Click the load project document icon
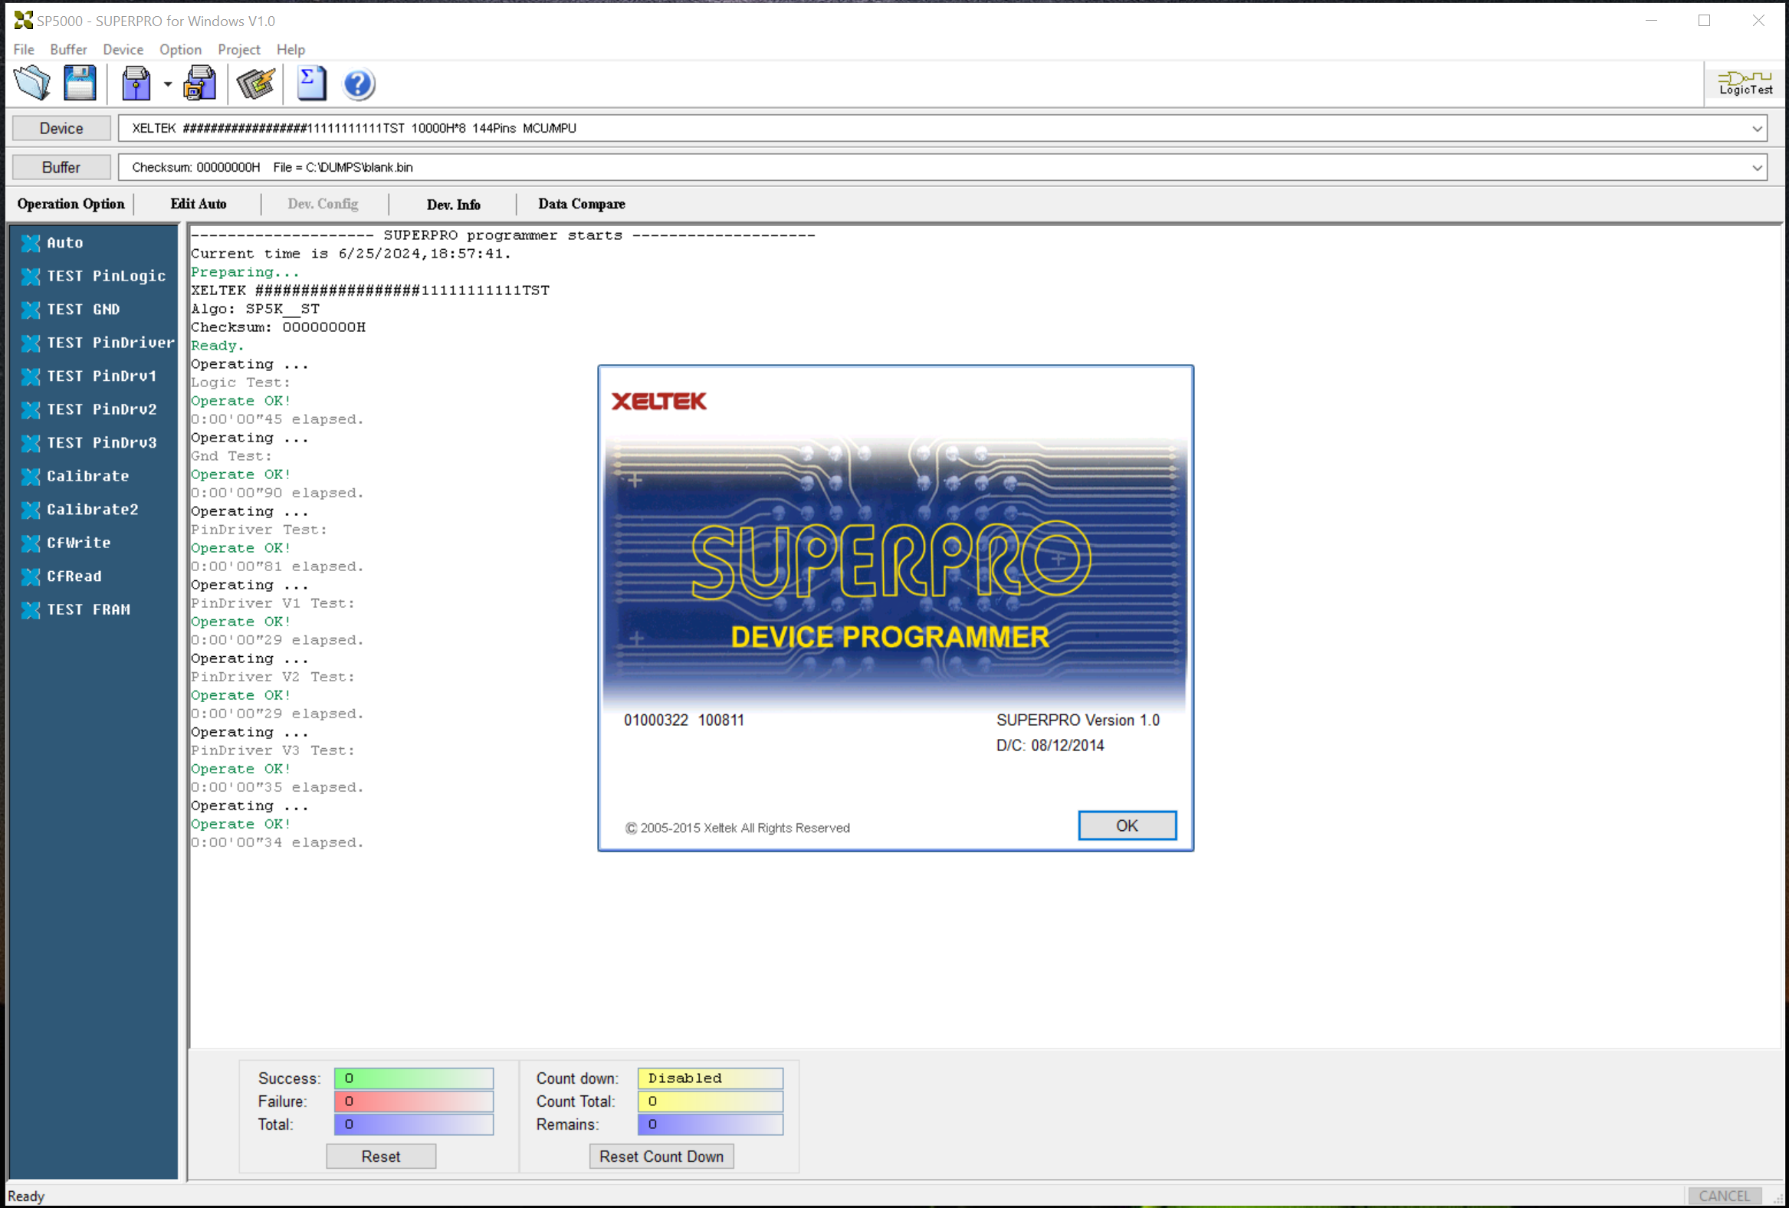 (136, 83)
